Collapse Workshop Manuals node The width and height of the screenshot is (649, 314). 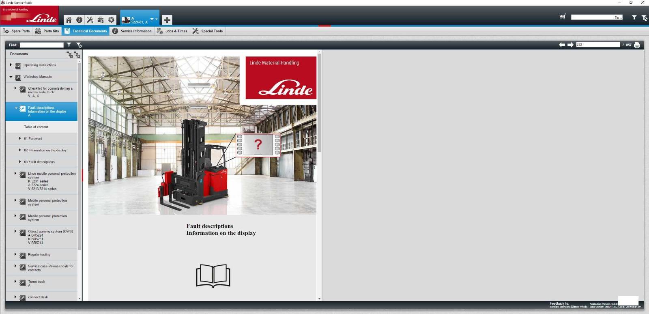click(11, 77)
